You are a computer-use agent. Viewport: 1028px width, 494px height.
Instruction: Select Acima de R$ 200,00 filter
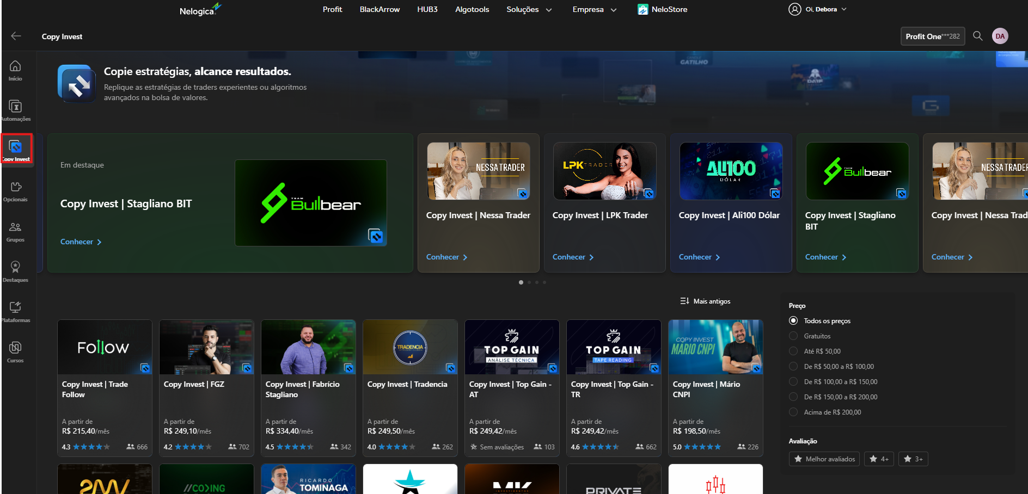[x=793, y=412]
